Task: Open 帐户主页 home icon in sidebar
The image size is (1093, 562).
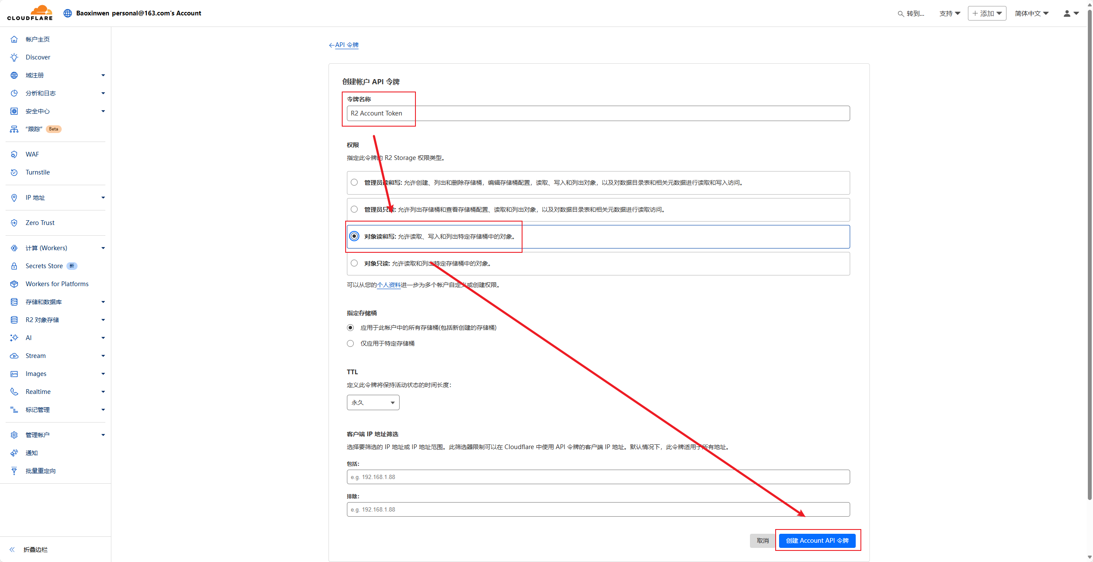Action: 14,39
